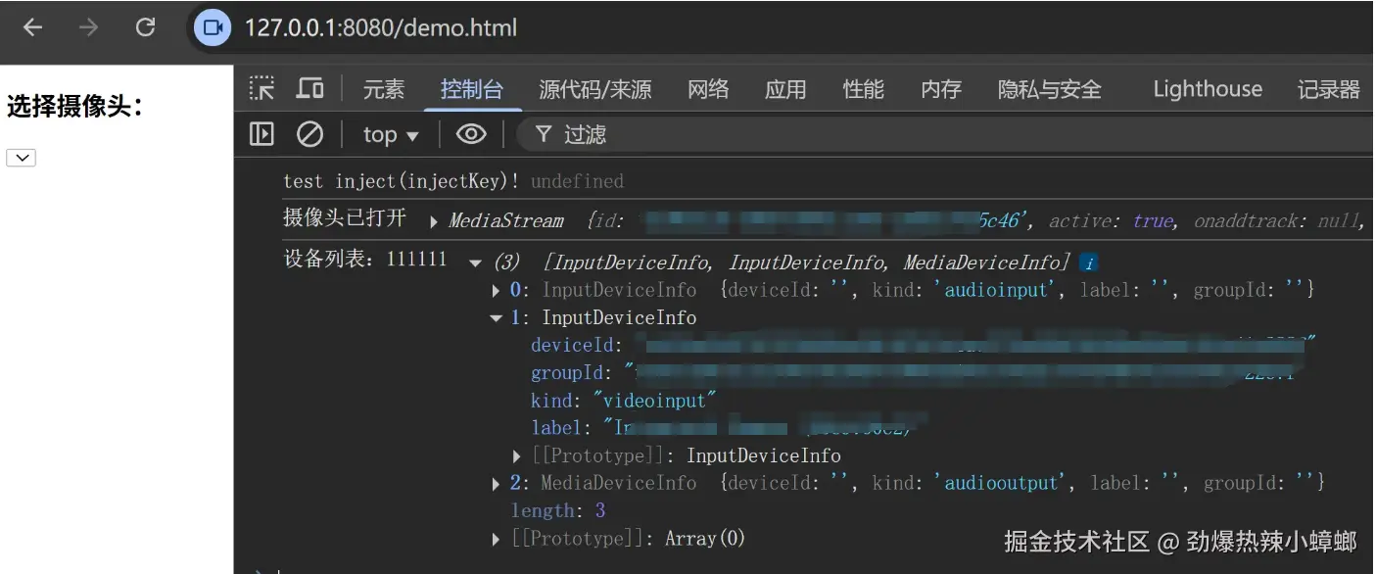Expand item 2: MediaDeviceInfo audiooutput
Viewport: 1376px width, 574px height.
pyautogui.click(x=497, y=484)
